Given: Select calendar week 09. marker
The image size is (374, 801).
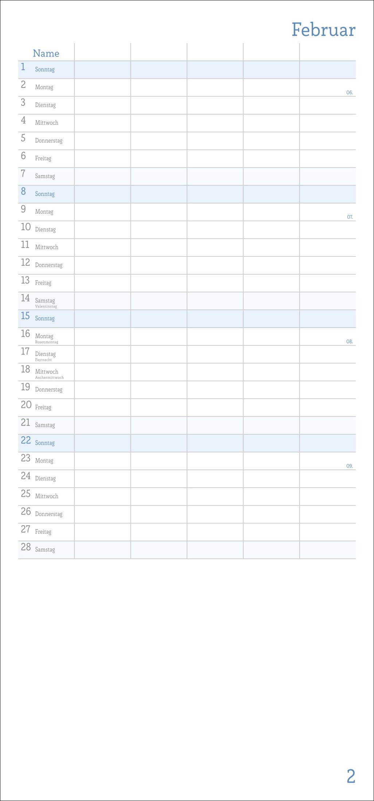Looking at the screenshot, I should click(x=350, y=466).
